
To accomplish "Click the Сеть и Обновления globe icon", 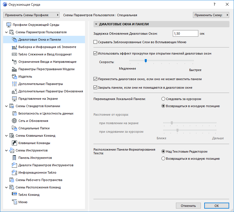I will pos(14,121).
